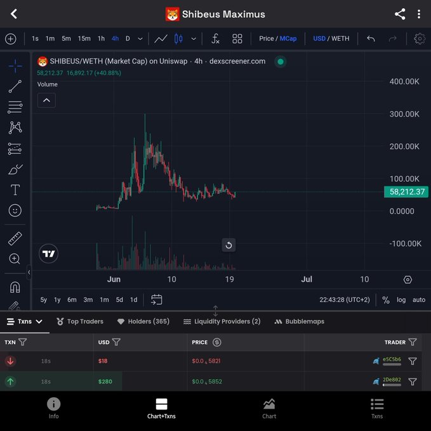Switch chart to Price mode

click(266, 39)
